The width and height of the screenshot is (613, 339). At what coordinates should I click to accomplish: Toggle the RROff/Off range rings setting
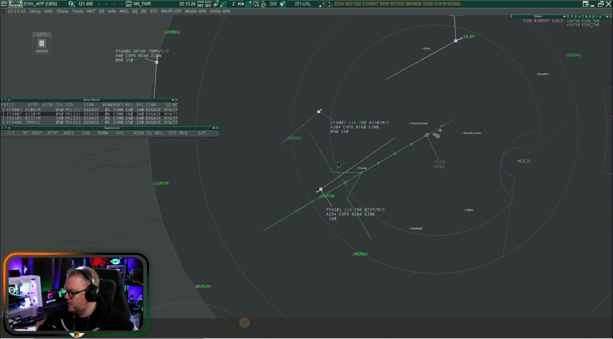(171, 11)
